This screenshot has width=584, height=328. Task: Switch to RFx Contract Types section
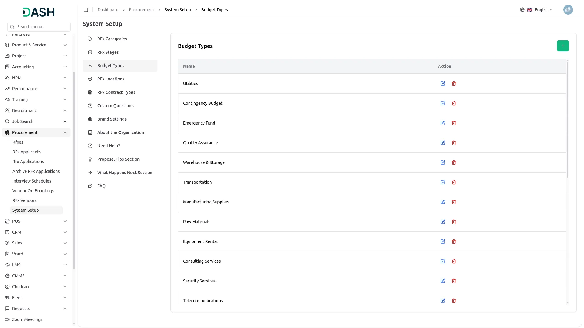coord(116,92)
